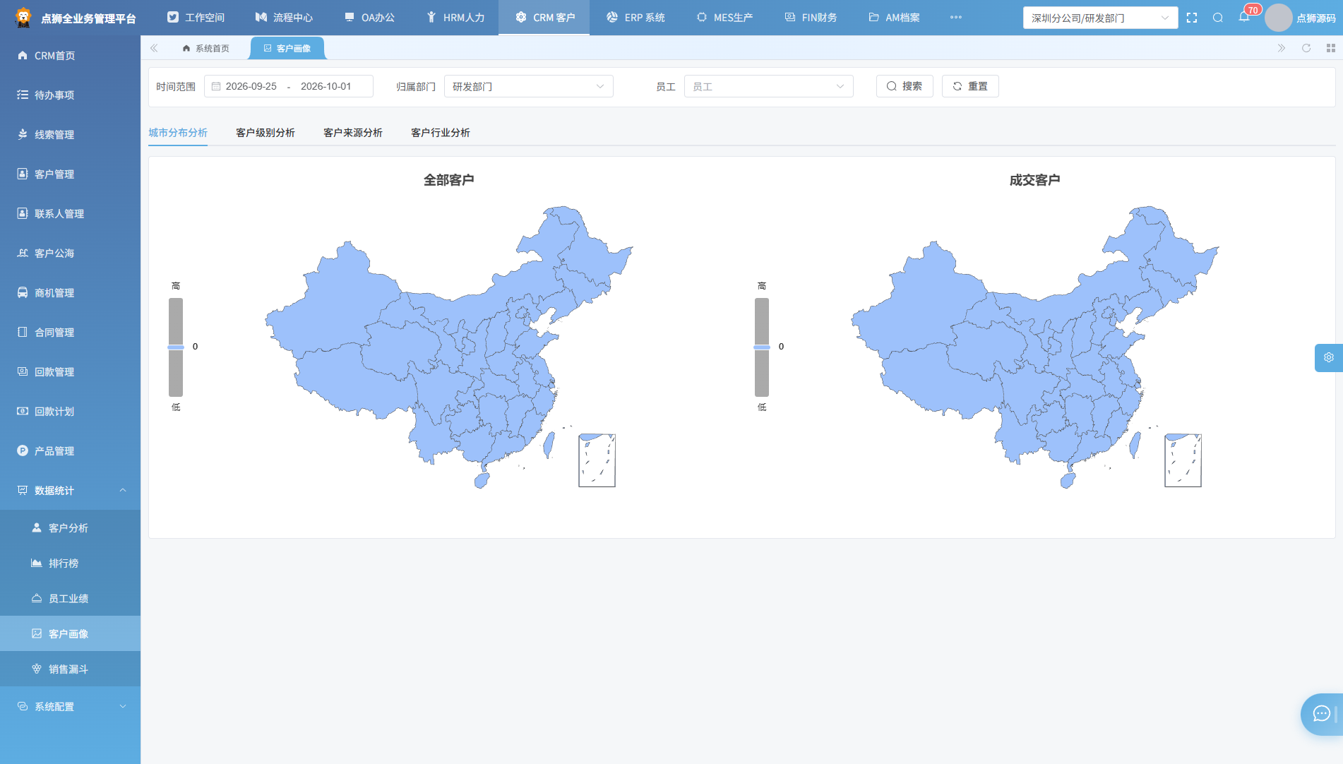
Task: Open the chat support bubble icon
Action: click(x=1322, y=714)
